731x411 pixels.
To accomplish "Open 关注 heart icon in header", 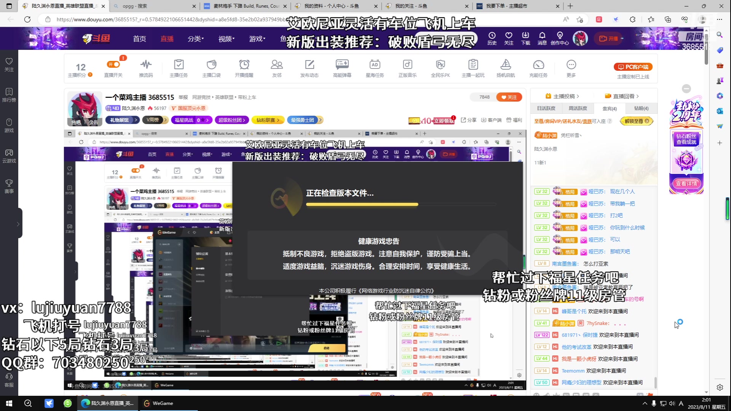I will (x=509, y=38).
